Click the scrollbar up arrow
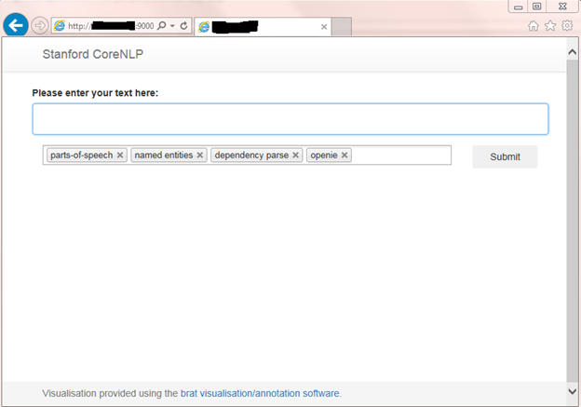The image size is (581, 407). [x=572, y=52]
